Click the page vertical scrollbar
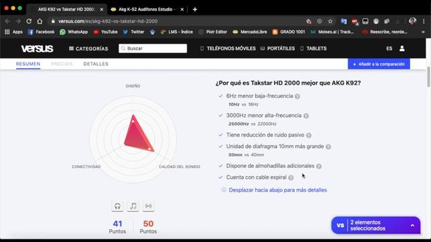Screen dimensions: 431x242 point(428,77)
